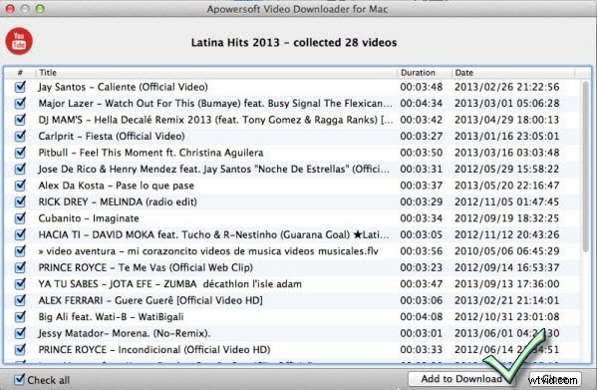This screenshot has height=390, width=597.
Task: Sort list by Duration column header
Action: pos(424,73)
